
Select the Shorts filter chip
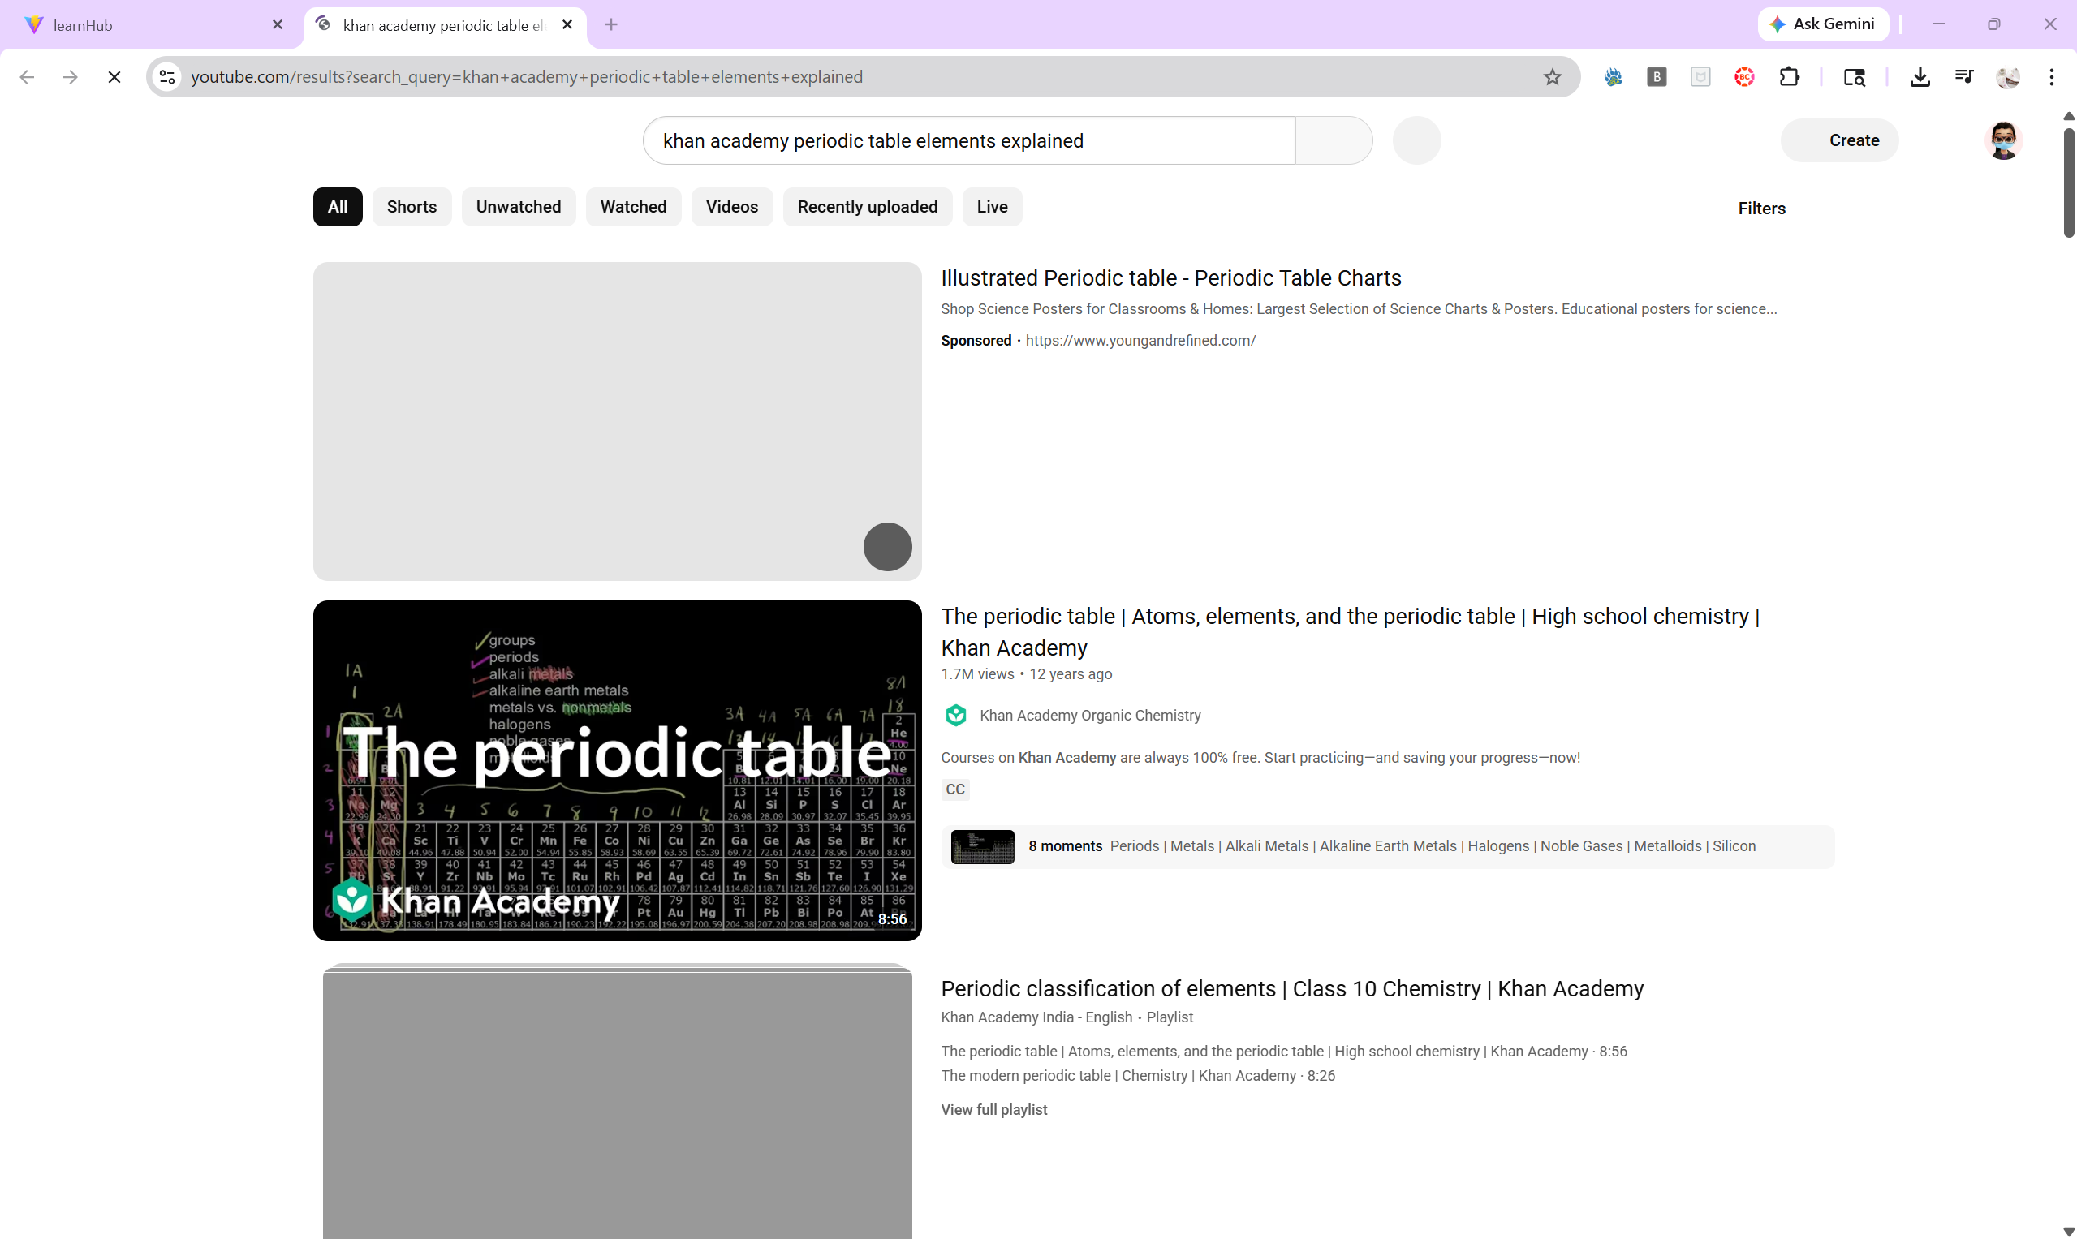[411, 207]
